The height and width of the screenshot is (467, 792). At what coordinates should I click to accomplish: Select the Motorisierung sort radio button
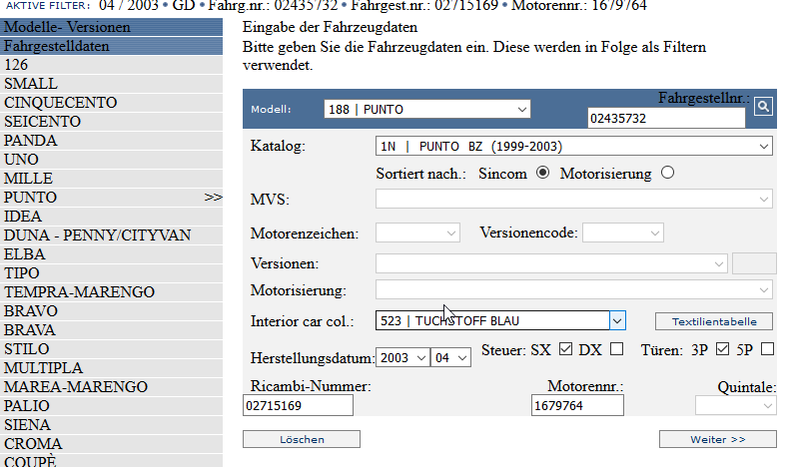pos(667,173)
